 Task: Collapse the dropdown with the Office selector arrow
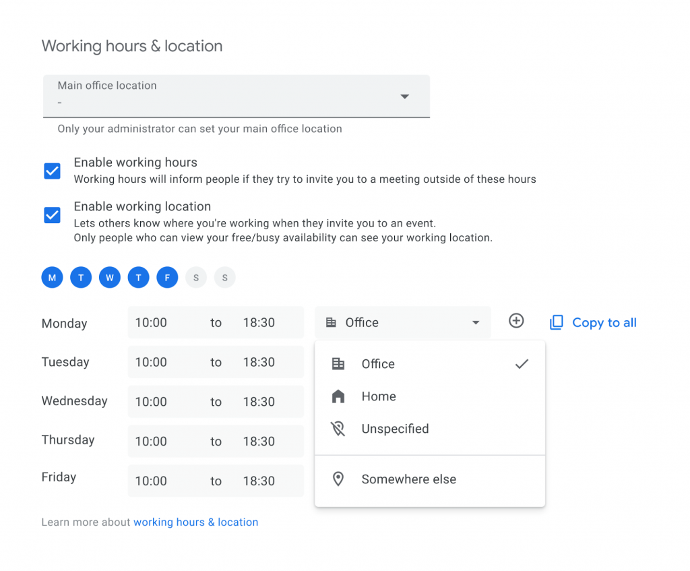(x=476, y=322)
